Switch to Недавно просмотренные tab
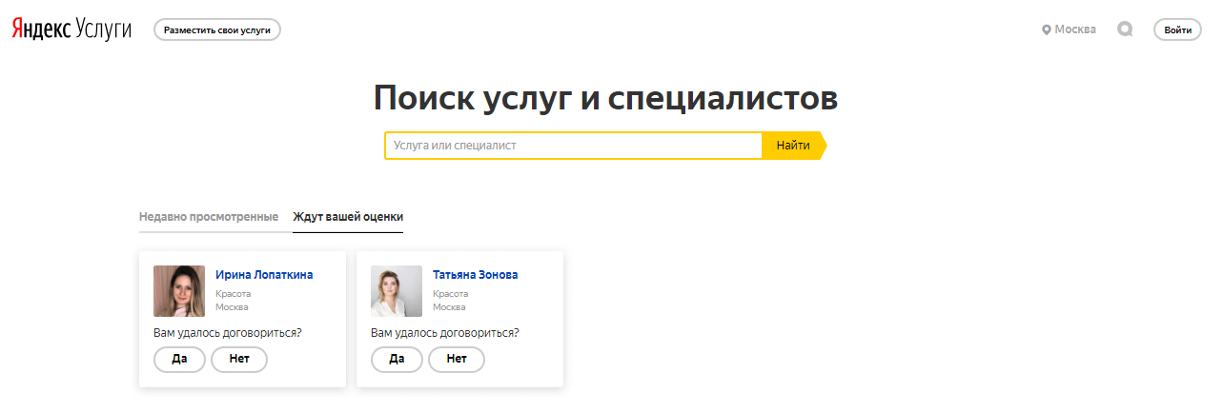Screen dimensions: 1223x412 (209, 217)
